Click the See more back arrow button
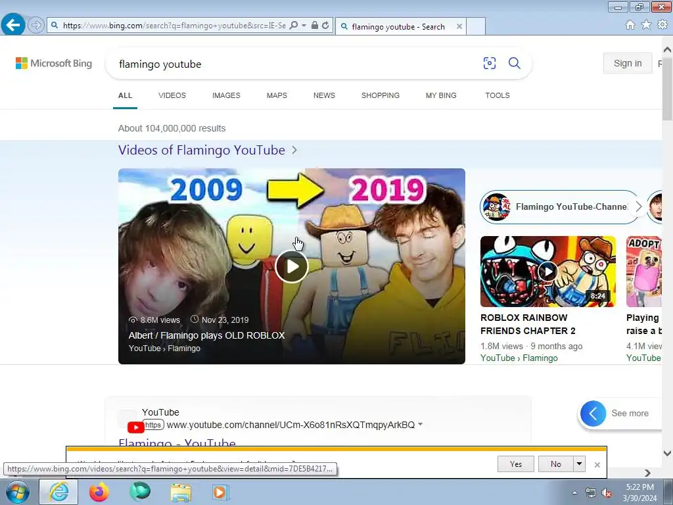 (x=593, y=414)
